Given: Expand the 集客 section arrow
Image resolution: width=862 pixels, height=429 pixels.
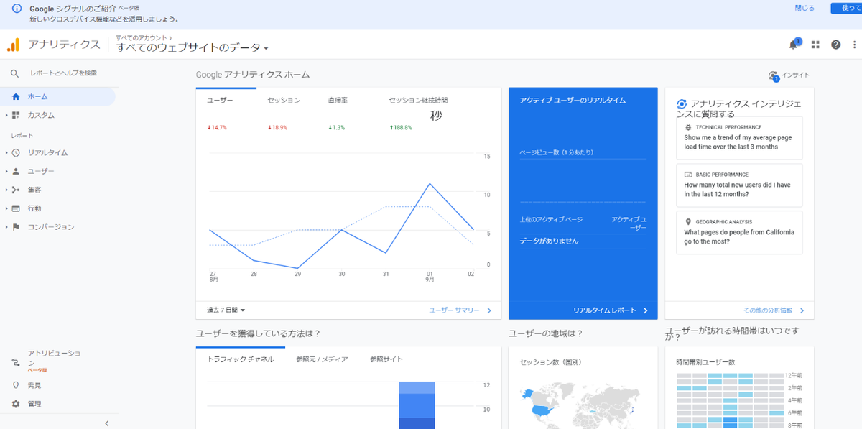Looking at the screenshot, I should click(x=6, y=190).
